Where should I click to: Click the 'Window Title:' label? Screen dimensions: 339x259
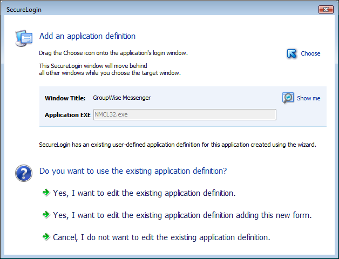pos(65,98)
